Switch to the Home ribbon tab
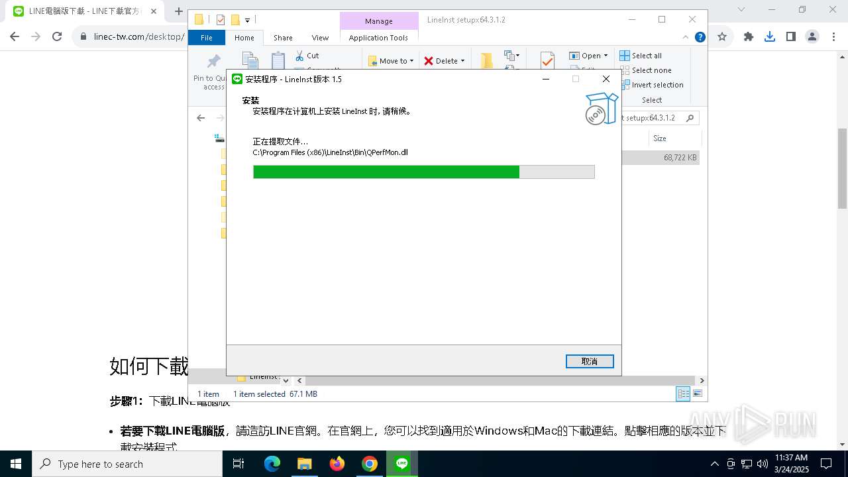 coord(244,38)
